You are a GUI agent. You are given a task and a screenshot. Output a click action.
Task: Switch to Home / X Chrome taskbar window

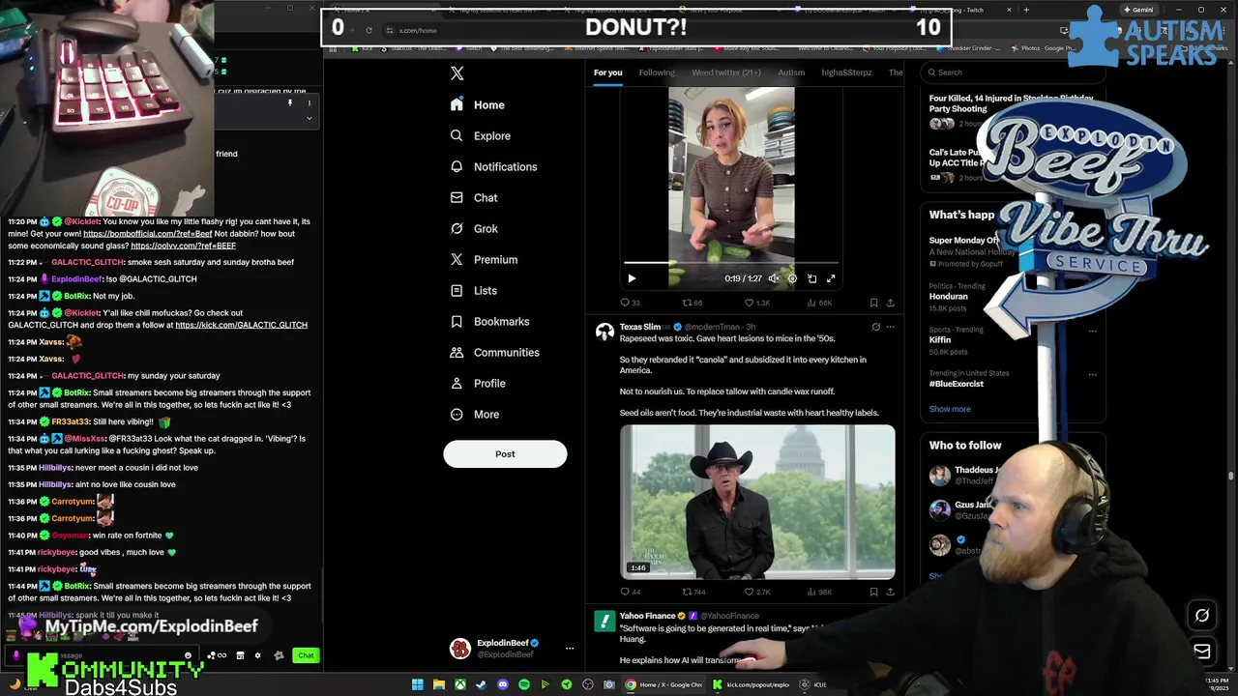tap(664, 684)
